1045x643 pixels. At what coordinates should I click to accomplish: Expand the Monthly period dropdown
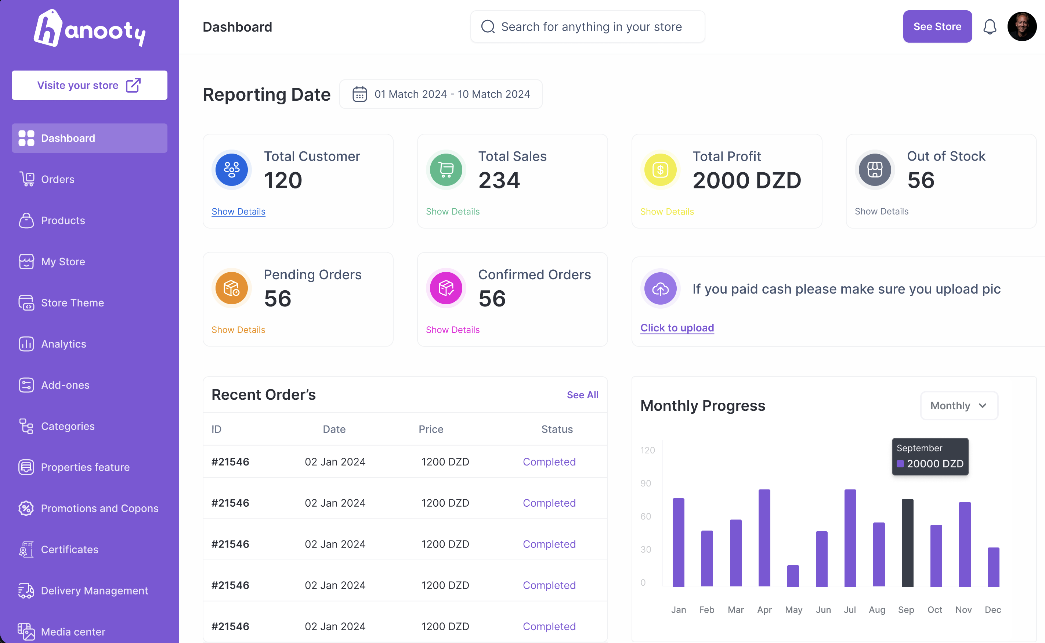coord(959,406)
